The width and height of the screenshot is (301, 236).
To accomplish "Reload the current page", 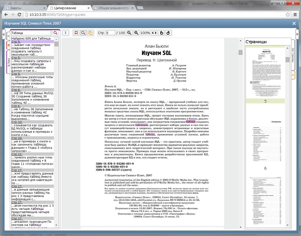I will click(x=19, y=15).
